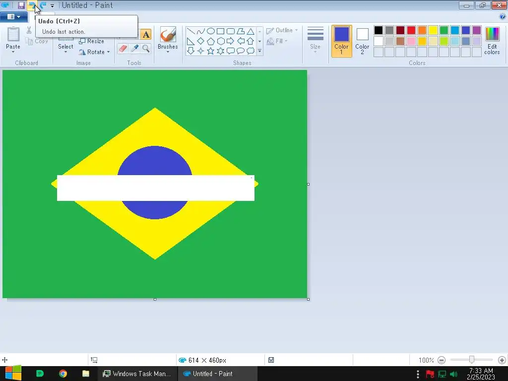
Task: Select the Right arrow shape
Action: 231,41
